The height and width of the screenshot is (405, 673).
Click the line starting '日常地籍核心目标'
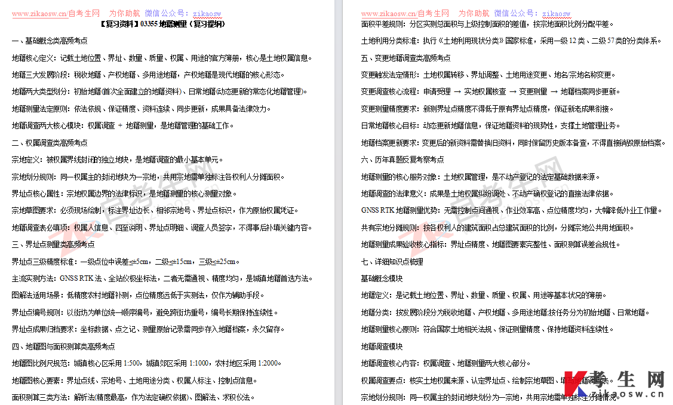[491, 125]
